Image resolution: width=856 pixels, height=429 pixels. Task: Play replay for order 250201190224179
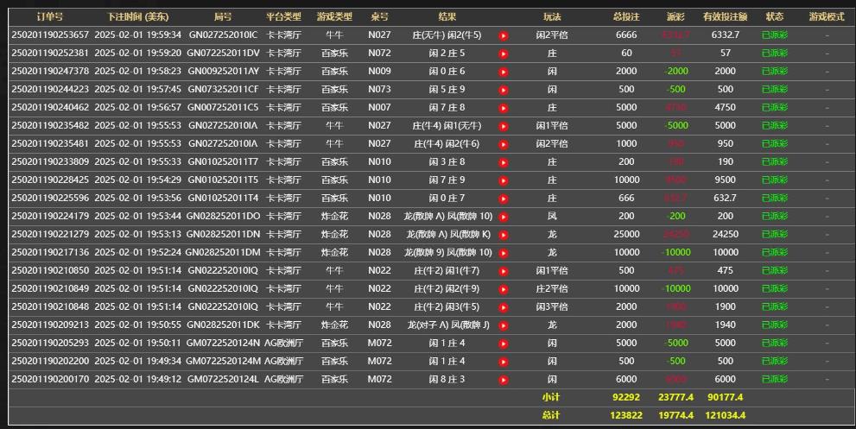click(x=504, y=217)
